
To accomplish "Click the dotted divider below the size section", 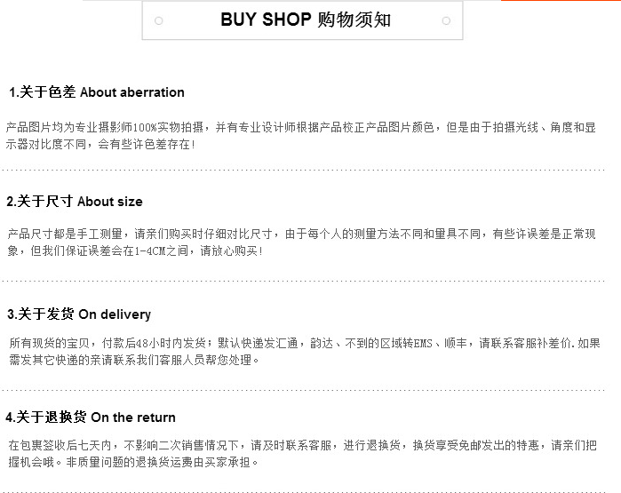I will 311,279.
